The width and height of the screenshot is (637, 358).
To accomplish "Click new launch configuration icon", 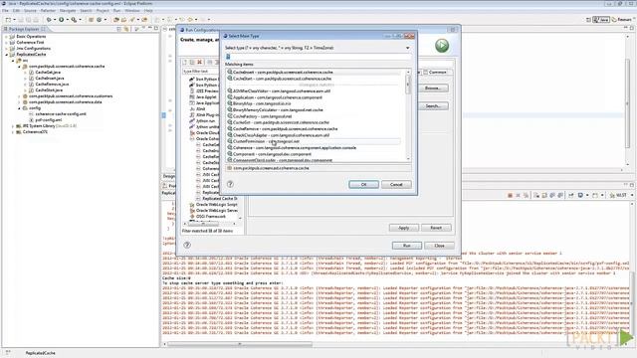I will point(185,62).
